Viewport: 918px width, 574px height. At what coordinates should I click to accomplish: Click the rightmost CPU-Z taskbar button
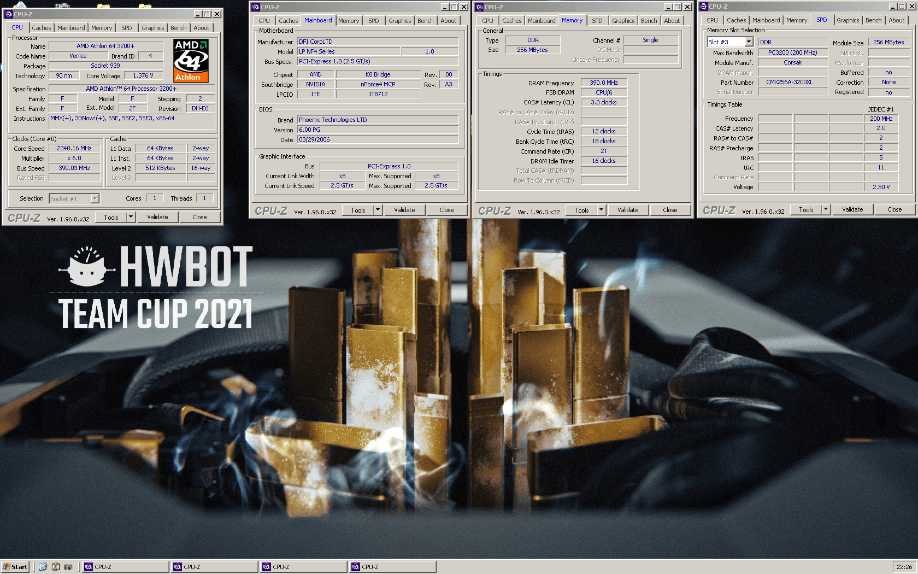click(393, 567)
